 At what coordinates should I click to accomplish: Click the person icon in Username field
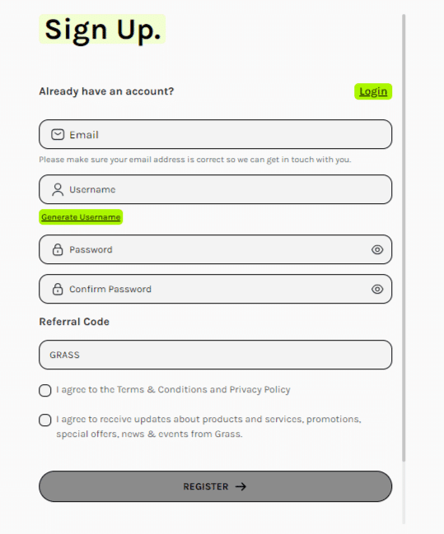click(x=58, y=190)
